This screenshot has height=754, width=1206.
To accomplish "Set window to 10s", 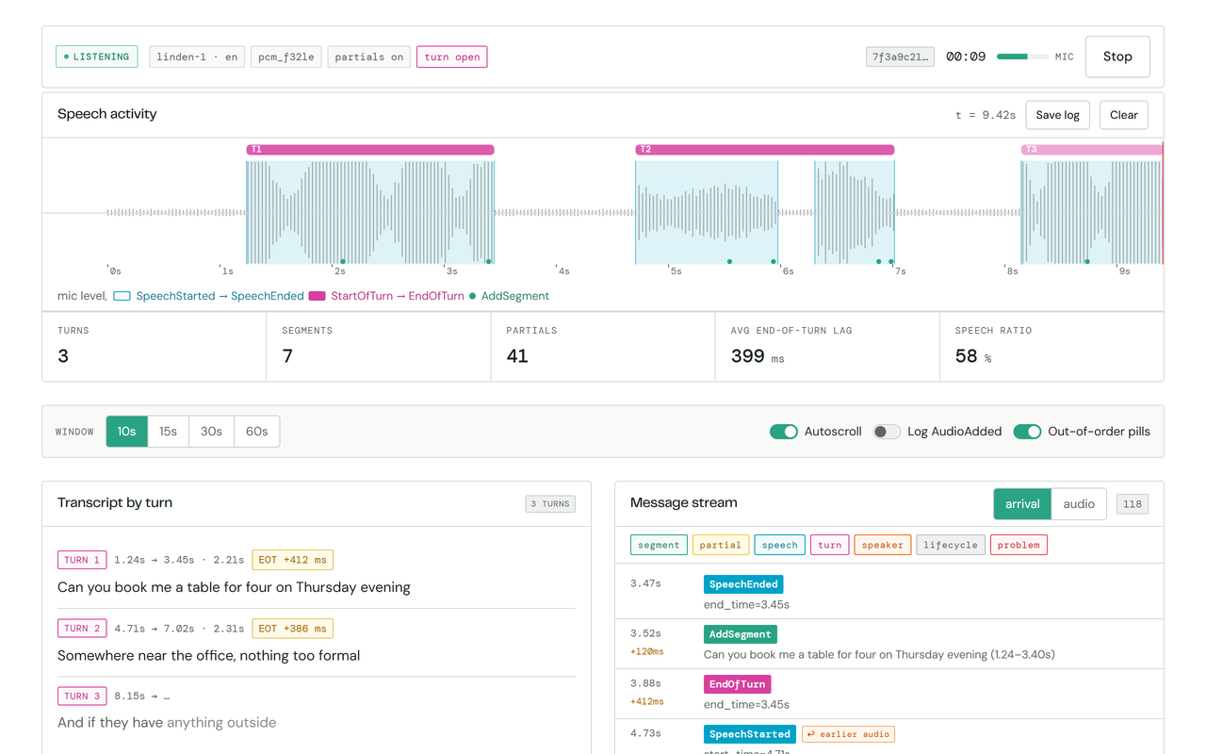I will click(126, 432).
